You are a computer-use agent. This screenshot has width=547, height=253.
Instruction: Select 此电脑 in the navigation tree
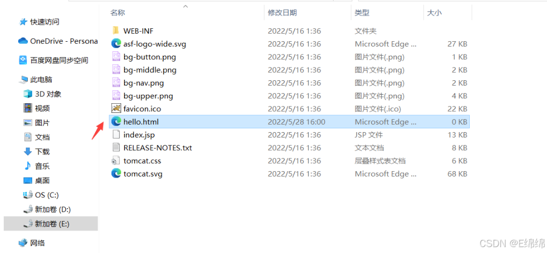pos(41,80)
